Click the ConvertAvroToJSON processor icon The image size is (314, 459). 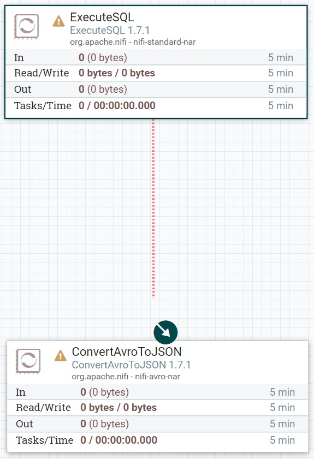click(x=28, y=361)
